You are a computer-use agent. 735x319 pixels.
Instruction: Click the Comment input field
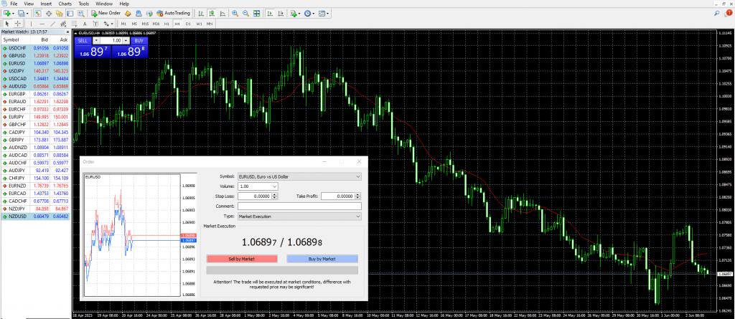coord(299,206)
